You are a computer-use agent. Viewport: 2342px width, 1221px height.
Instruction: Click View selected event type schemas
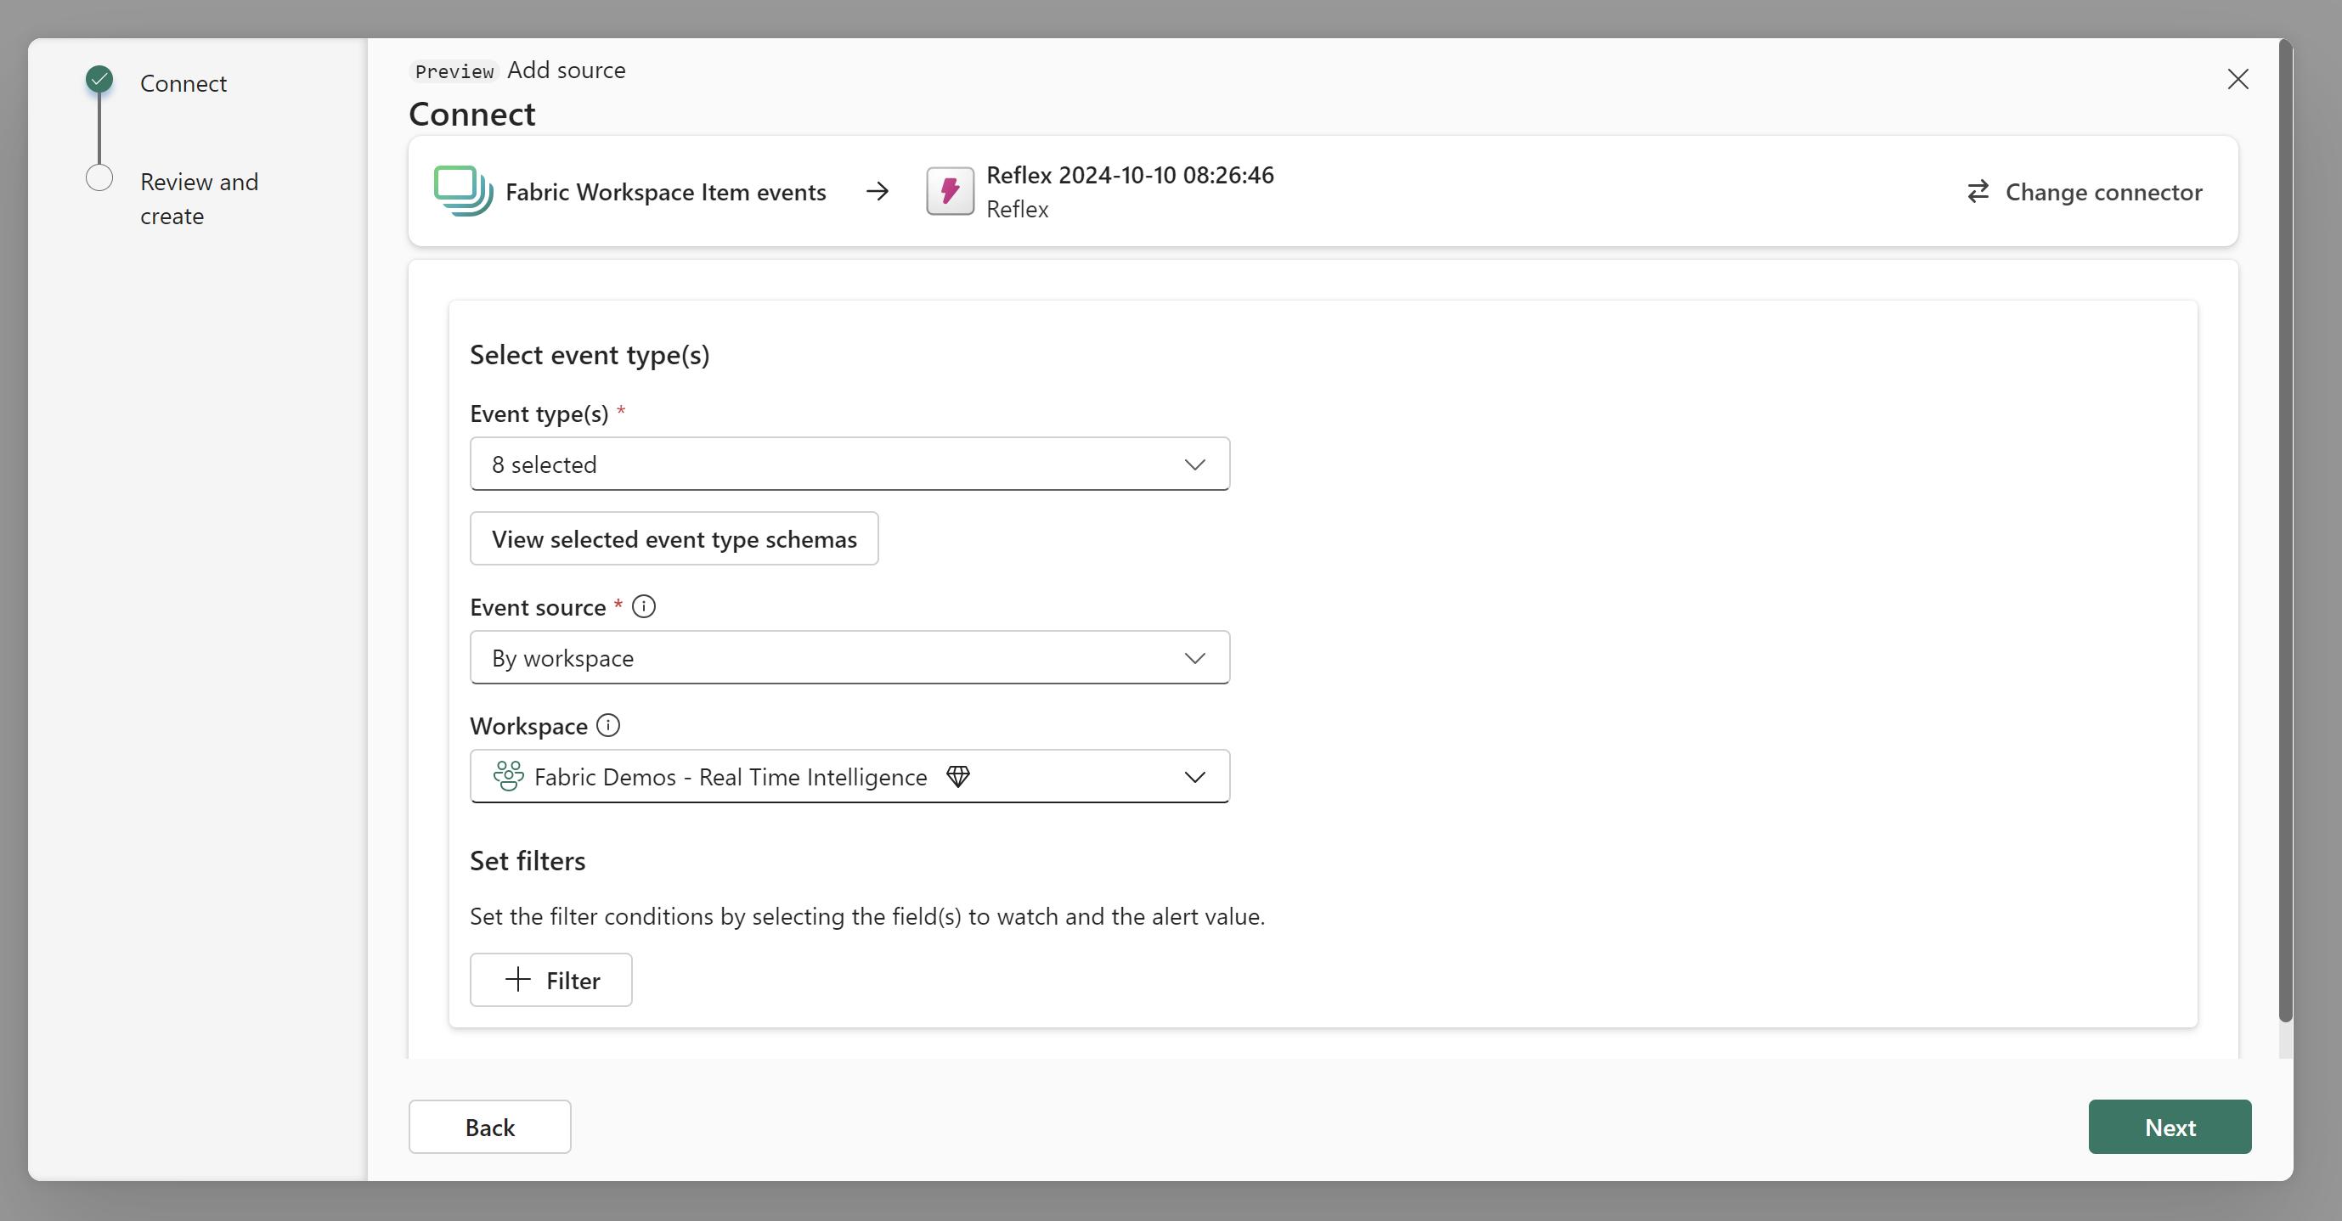click(673, 537)
